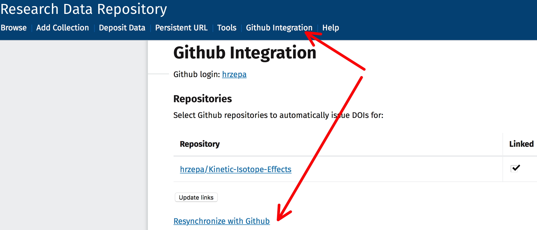Open the Persistent URL page
This screenshot has height=230, width=537.
(181, 28)
